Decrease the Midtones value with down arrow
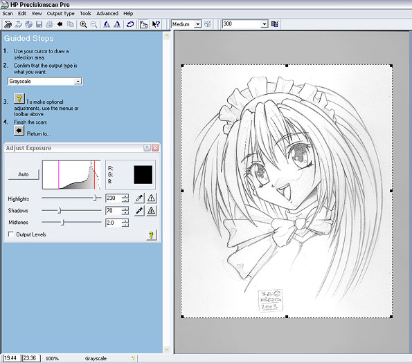 [x=125, y=225]
